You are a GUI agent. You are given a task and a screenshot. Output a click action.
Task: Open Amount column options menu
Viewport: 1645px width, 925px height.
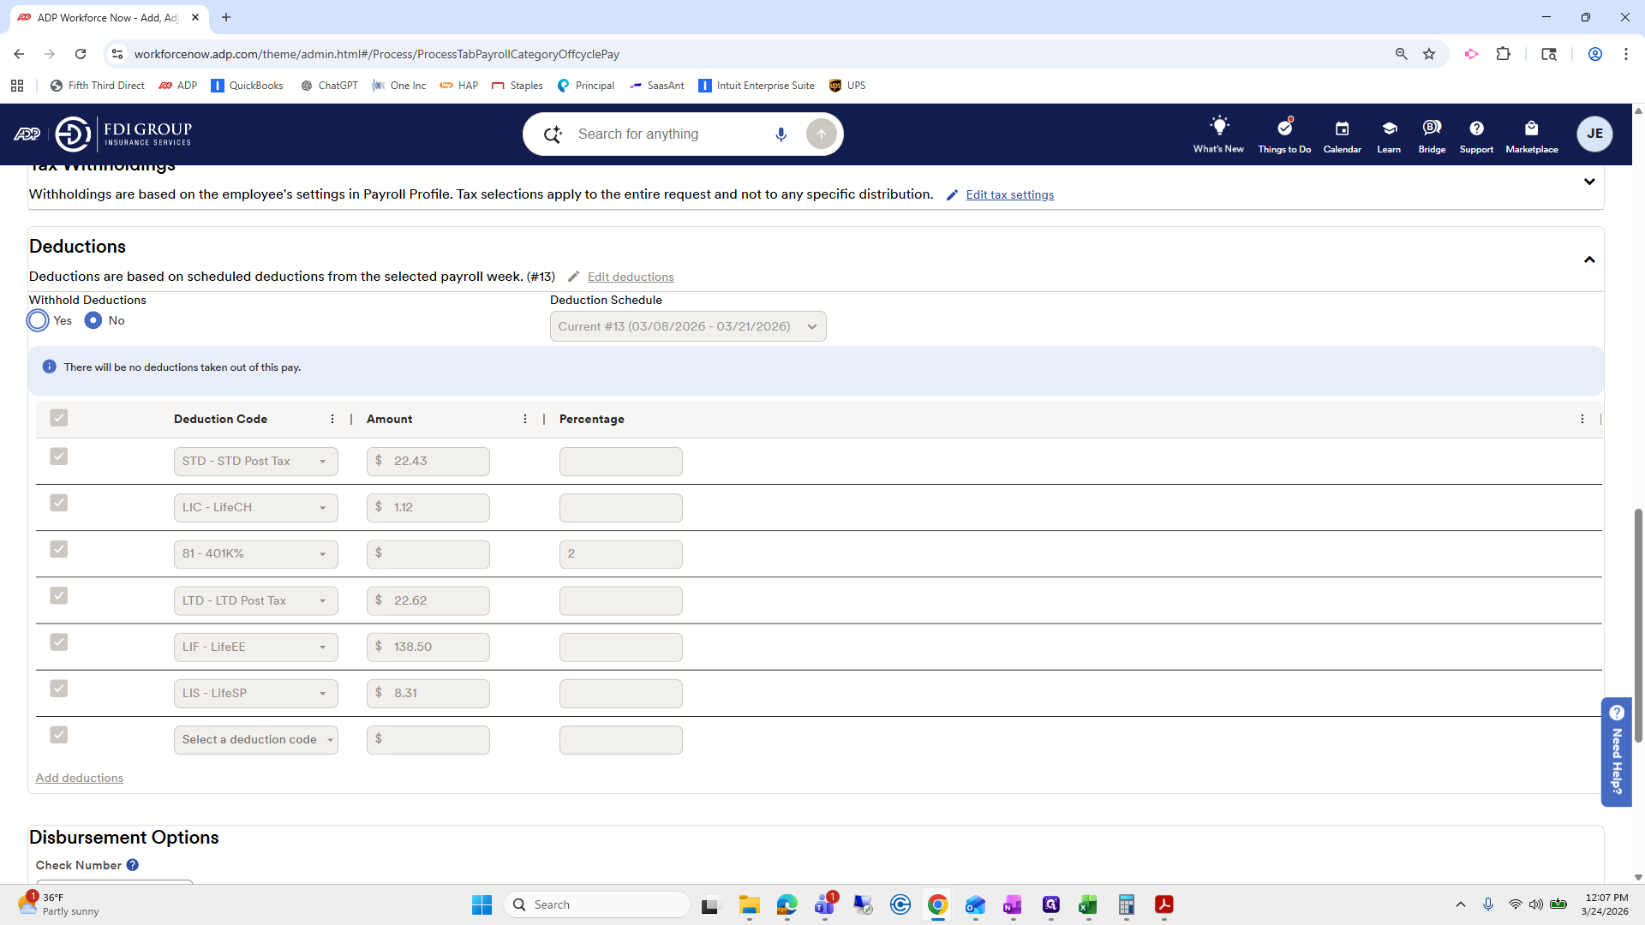tap(525, 419)
